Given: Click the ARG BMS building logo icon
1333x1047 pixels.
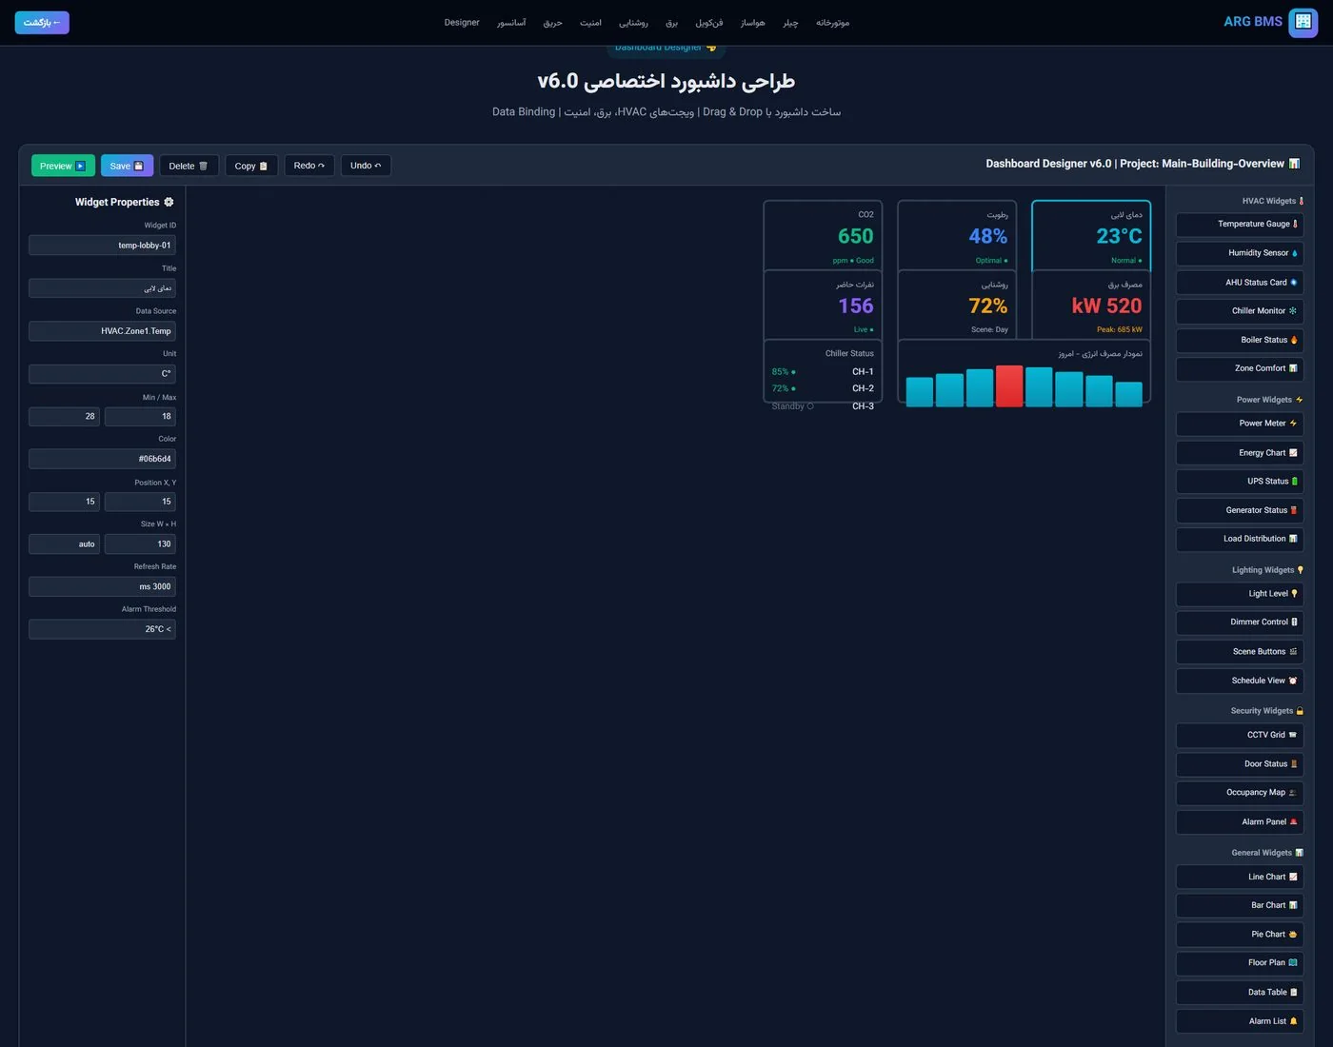Looking at the screenshot, I should [1303, 22].
